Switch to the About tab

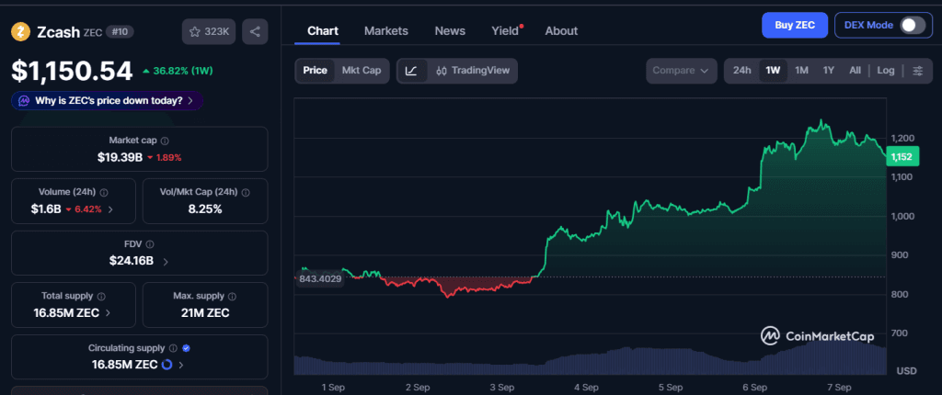561,30
